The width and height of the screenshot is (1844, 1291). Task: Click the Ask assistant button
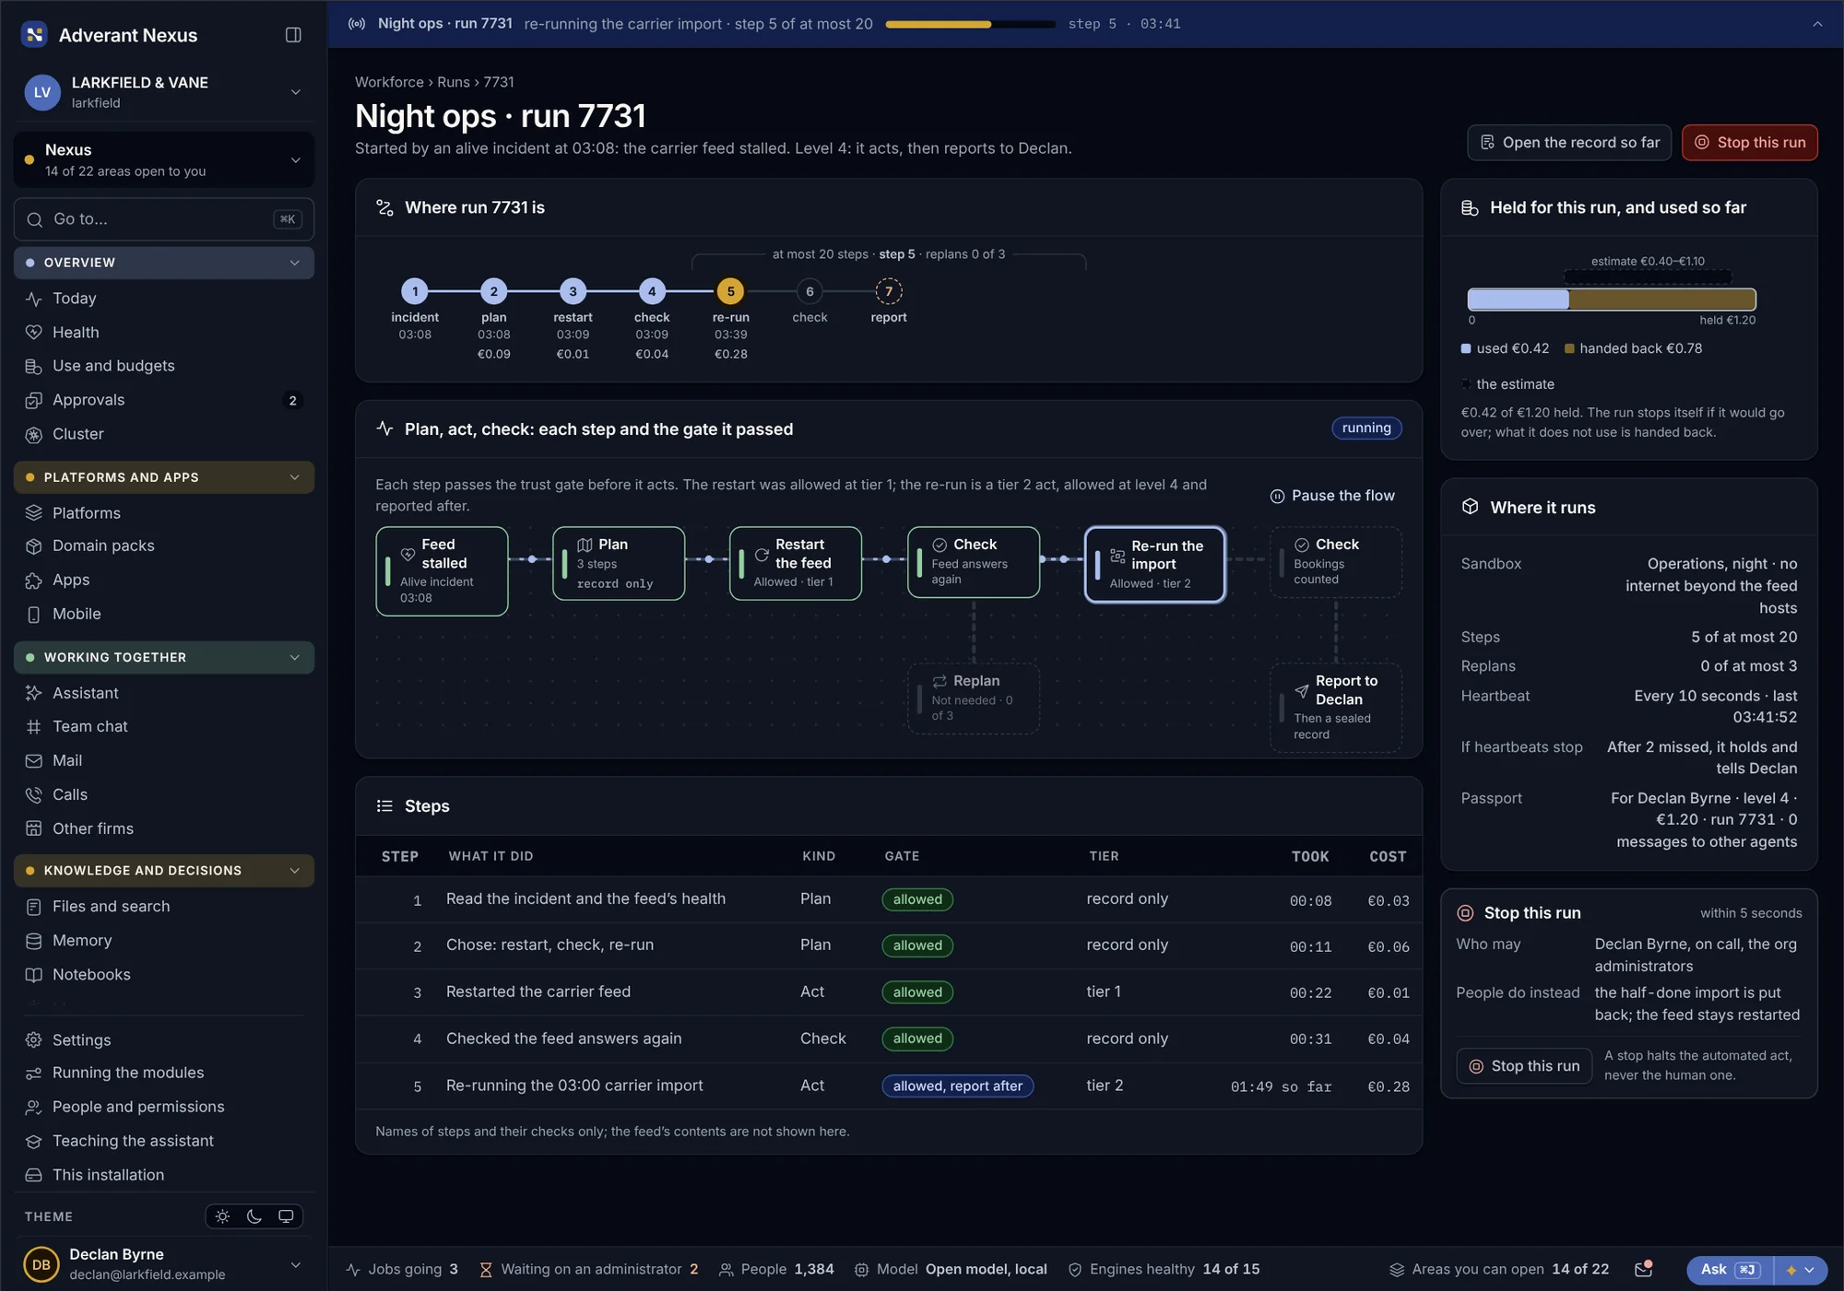tap(1730, 1270)
